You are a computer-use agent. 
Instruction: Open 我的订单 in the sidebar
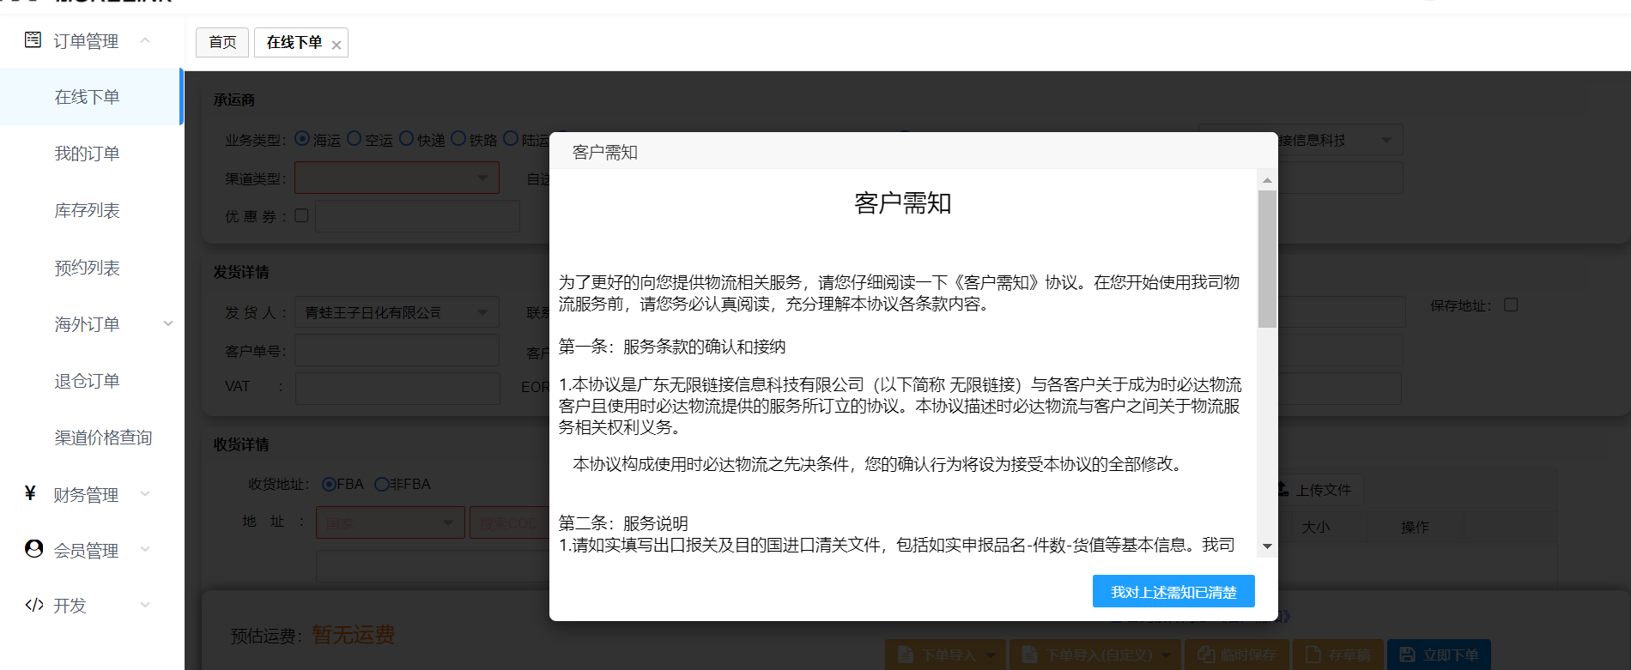[x=87, y=154]
